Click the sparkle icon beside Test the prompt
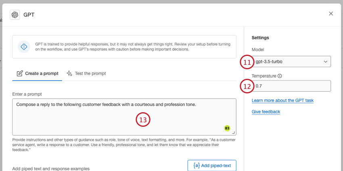Viewport: 343px width, 171px height. [69, 73]
